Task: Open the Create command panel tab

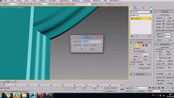Action: click(131, 8)
